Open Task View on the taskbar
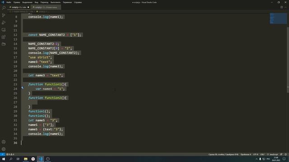The width and height of the screenshot is (289, 162). click(x=18, y=159)
